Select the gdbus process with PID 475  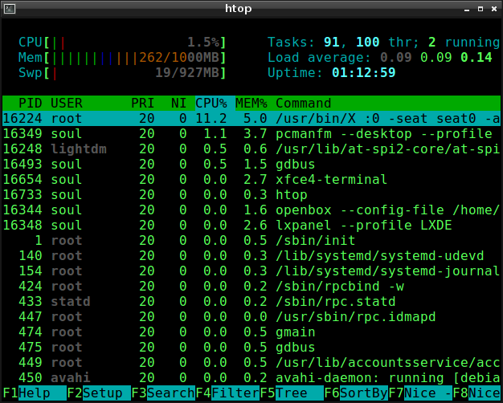point(251,348)
